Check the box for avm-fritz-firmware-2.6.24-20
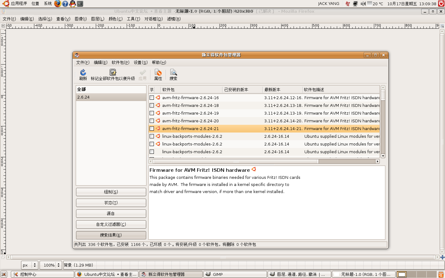This screenshot has width=445, height=278. pos(152,121)
